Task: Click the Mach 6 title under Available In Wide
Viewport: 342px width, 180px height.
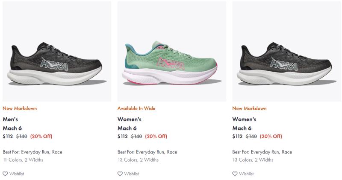Action: tap(126, 128)
